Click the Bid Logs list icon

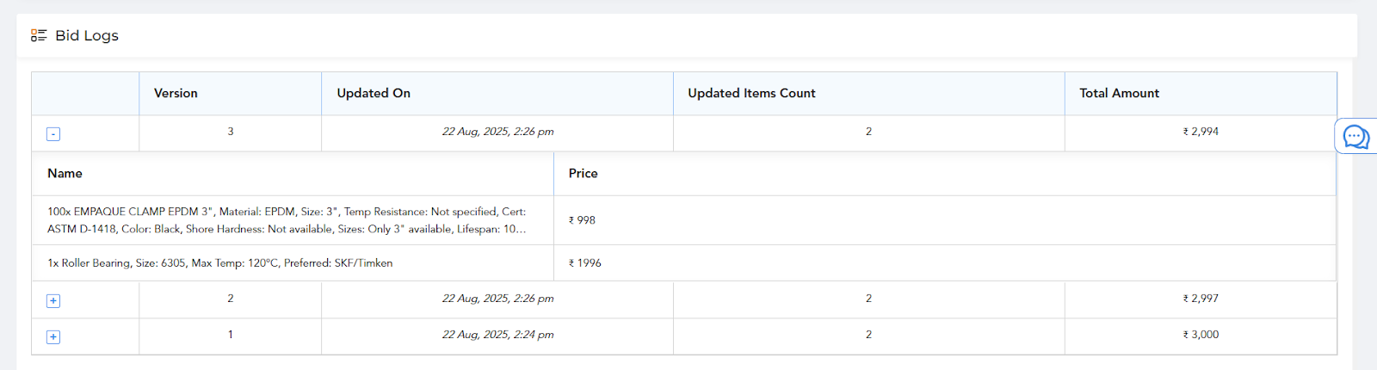(39, 35)
